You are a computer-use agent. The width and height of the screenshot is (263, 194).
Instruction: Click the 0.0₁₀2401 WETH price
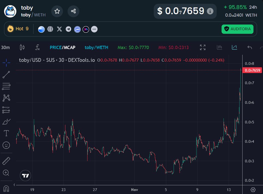coord(241,15)
